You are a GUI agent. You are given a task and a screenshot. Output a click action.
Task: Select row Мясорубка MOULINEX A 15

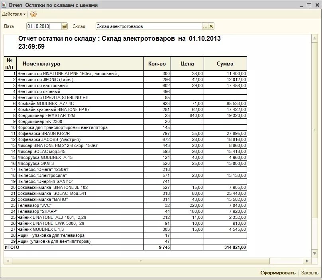pyautogui.click(x=125, y=157)
